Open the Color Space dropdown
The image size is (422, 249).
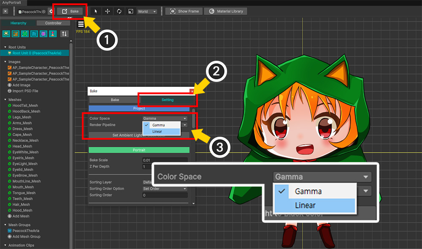point(165,119)
